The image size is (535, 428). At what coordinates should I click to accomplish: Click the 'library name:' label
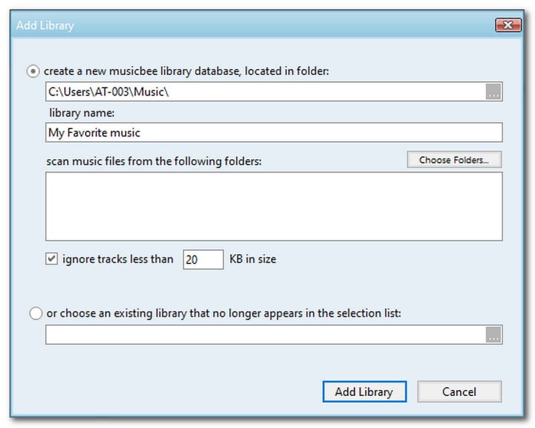[82, 112]
